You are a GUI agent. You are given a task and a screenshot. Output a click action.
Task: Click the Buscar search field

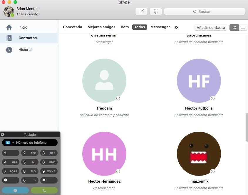pos(205,11)
